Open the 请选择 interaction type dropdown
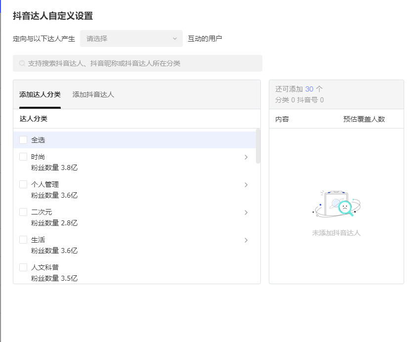Image resolution: width=416 pixels, height=342 pixels. [x=131, y=39]
